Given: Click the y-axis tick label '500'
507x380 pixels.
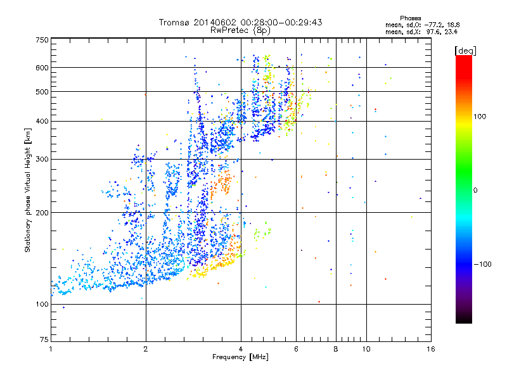Looking at the screenshot, I should click(42, 92).
